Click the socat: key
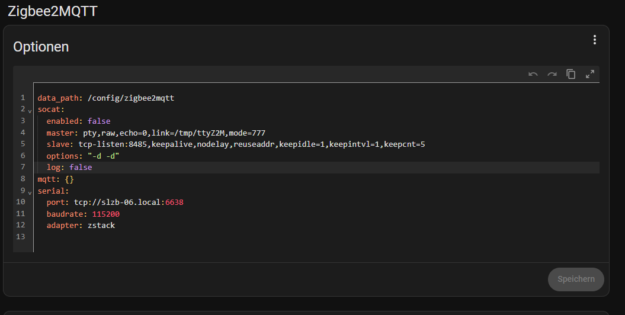This screenshot has width=625, height=315. (51, 110)
